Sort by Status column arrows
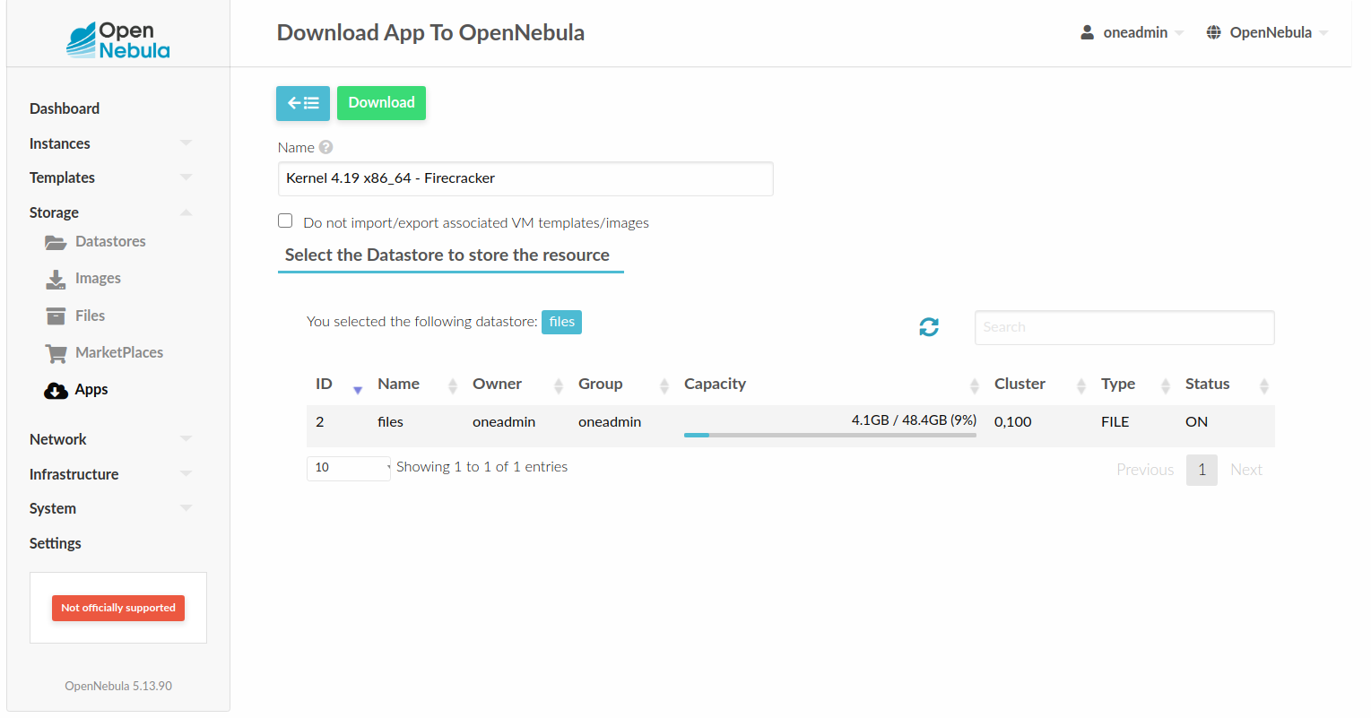Image resolution: width=1371 pixels, height=718 pixels. [x=1264, y=385]
